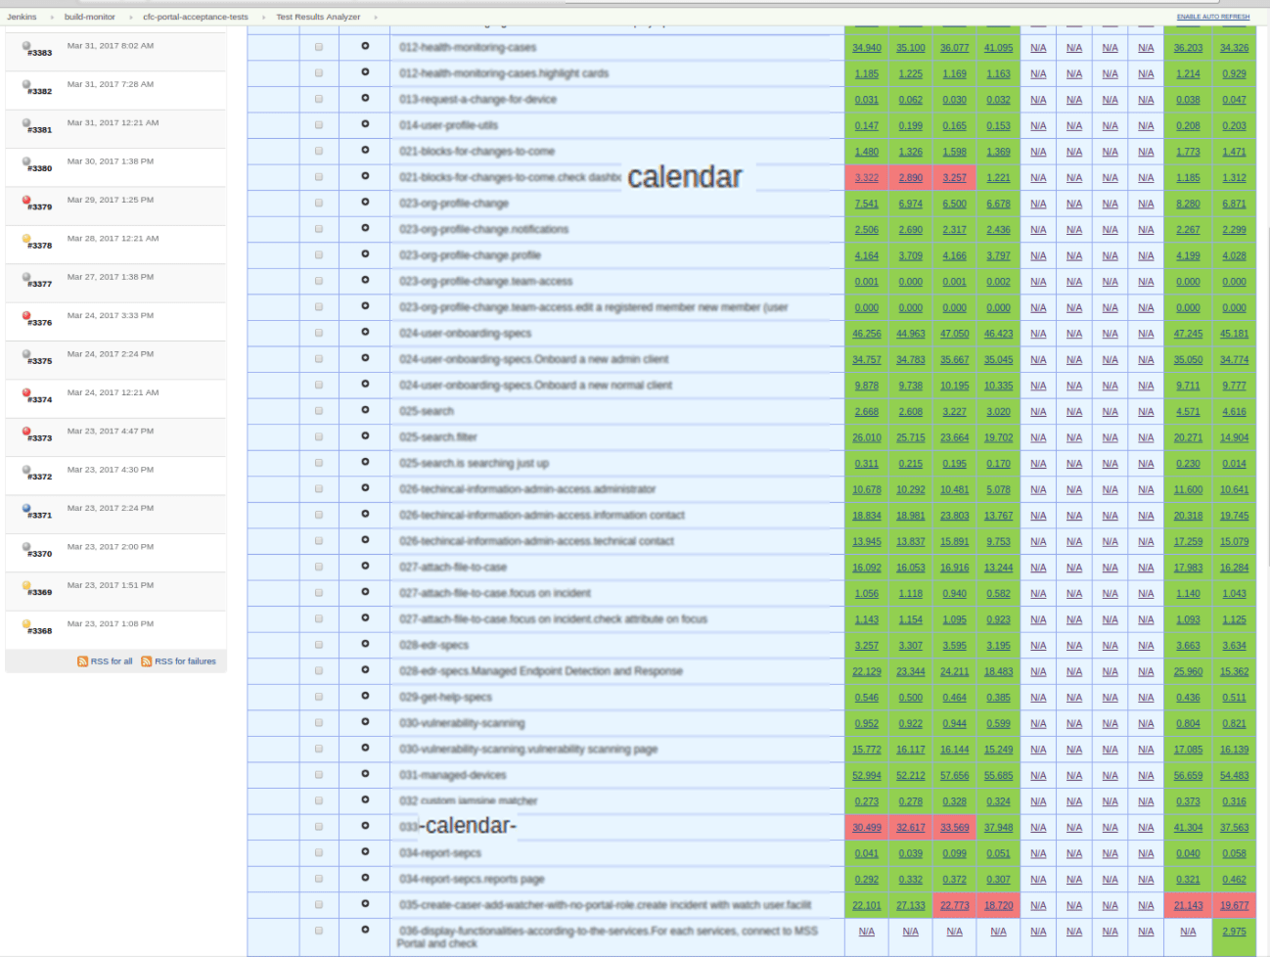Select the 025-search row checkbox
Image resolution: width=1270 pixels, height=957 pixels.
point(319,411)
